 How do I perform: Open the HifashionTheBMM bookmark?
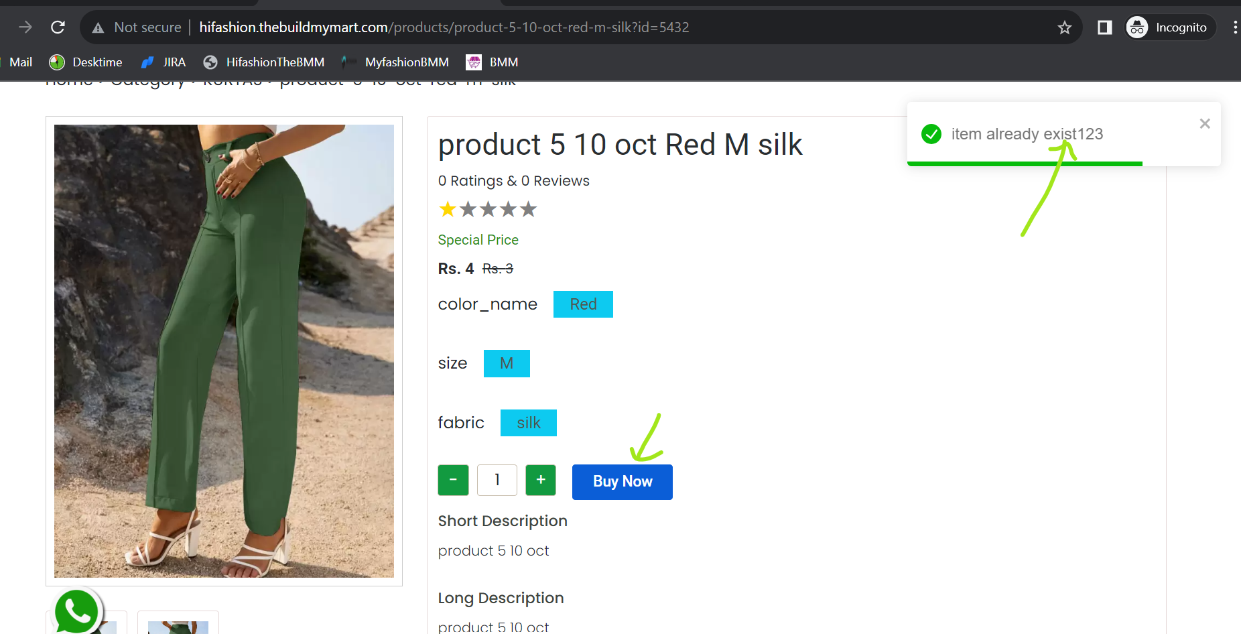(264, 62)
